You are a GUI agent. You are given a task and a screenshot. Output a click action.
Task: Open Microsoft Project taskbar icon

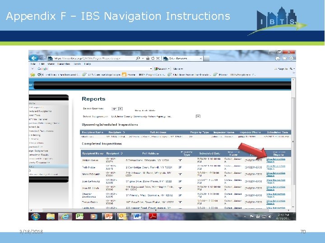(79, 216)
